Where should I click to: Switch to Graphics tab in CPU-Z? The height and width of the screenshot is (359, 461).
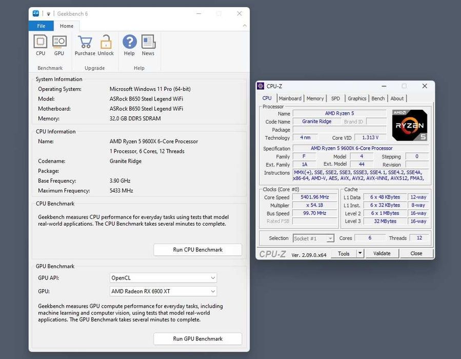[357, 98]
